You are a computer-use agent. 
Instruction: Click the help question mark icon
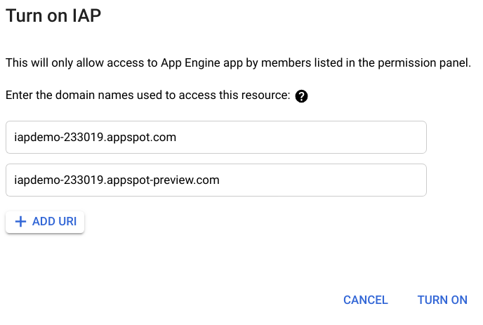[302, 96]
